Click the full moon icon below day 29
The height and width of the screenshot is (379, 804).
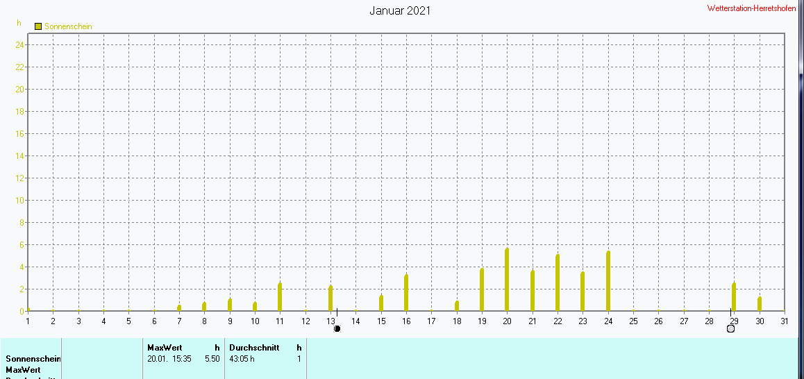point(730,329)
